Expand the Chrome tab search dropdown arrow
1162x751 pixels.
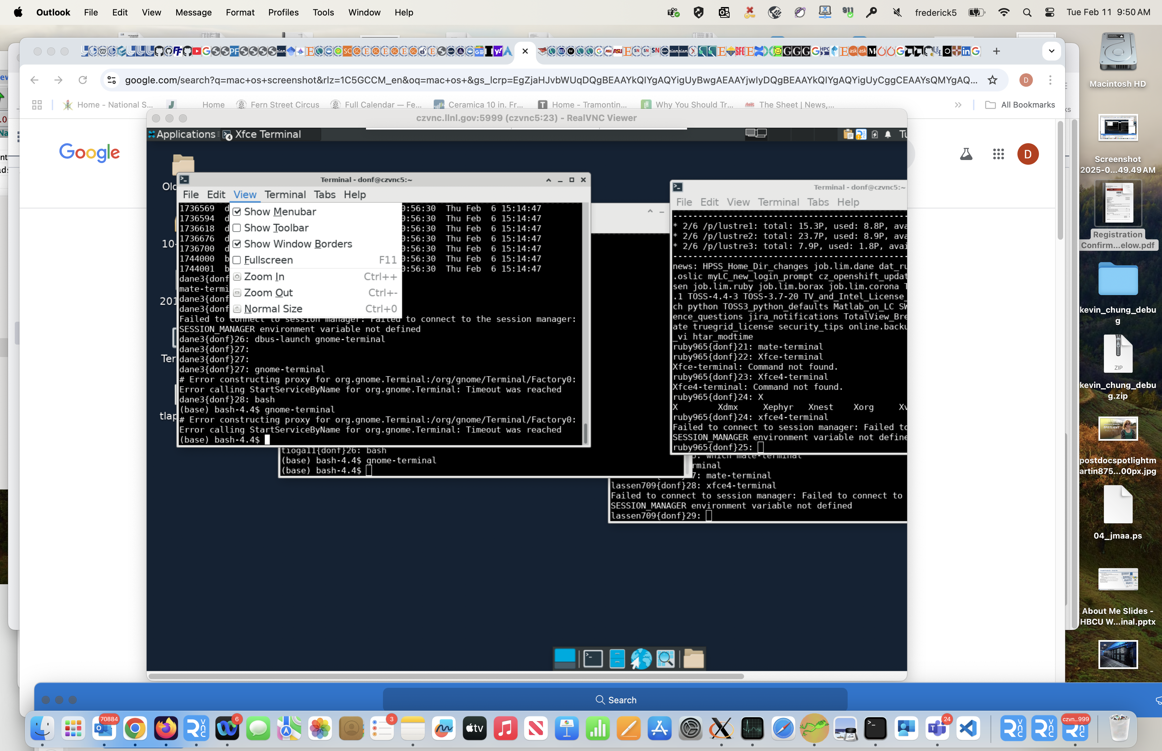[x=1051, y=51]
